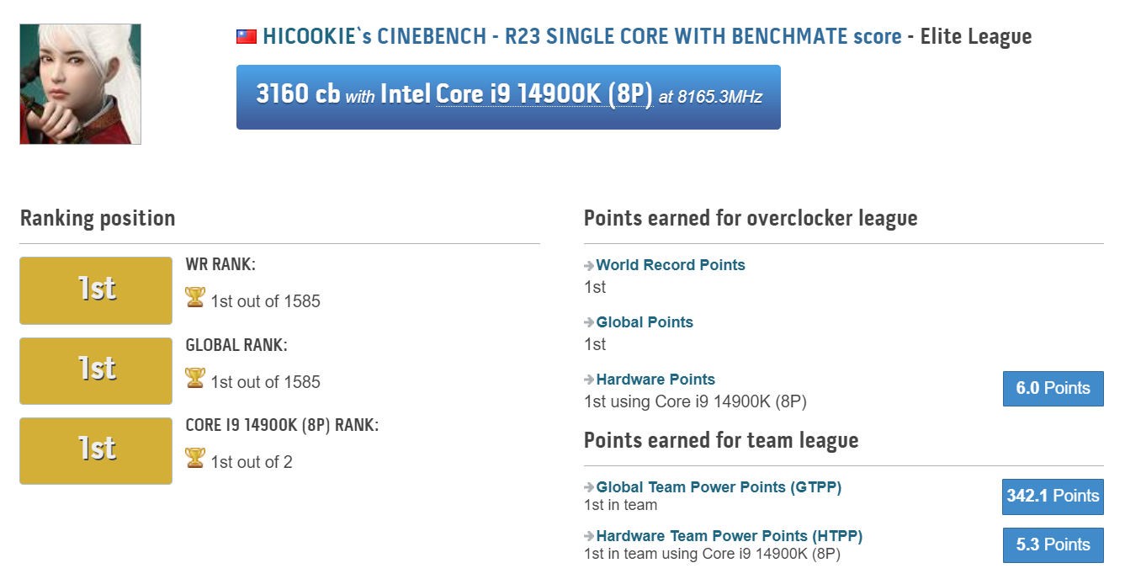The height and width of the screenshot is (579, 1125).
Task: Click the gold 1st WR rank badge
Action: [96, 291]
